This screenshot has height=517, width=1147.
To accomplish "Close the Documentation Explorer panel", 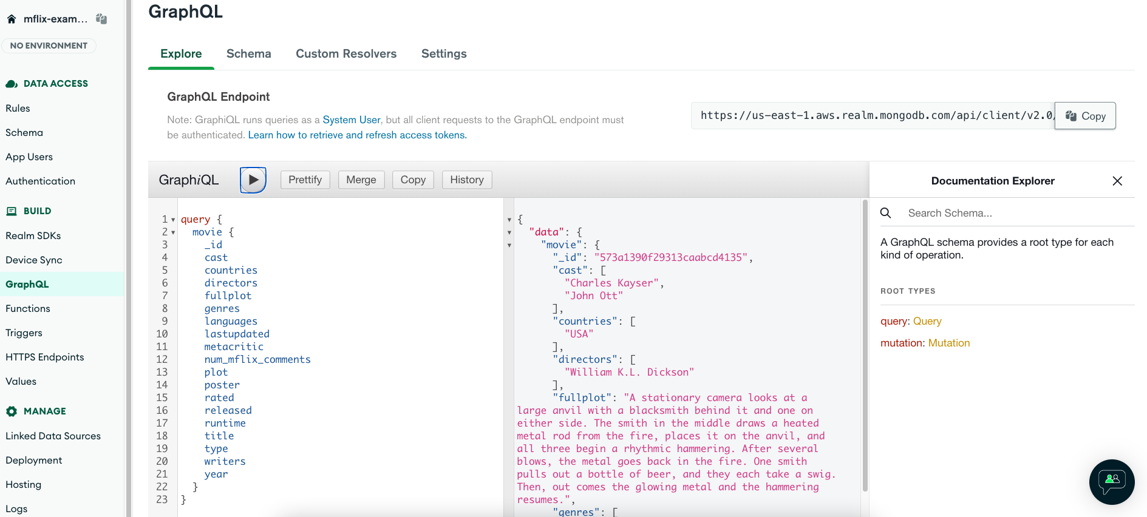I will click(1117, 181).
